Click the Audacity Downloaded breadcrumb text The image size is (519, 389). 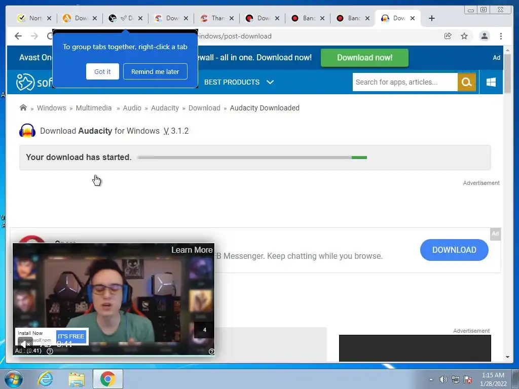click(265, 108)
